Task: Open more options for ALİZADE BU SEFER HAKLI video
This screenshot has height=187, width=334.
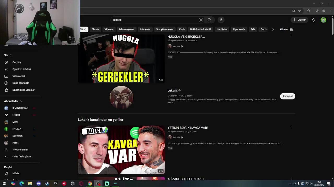Action: click(x=292, y=178)
